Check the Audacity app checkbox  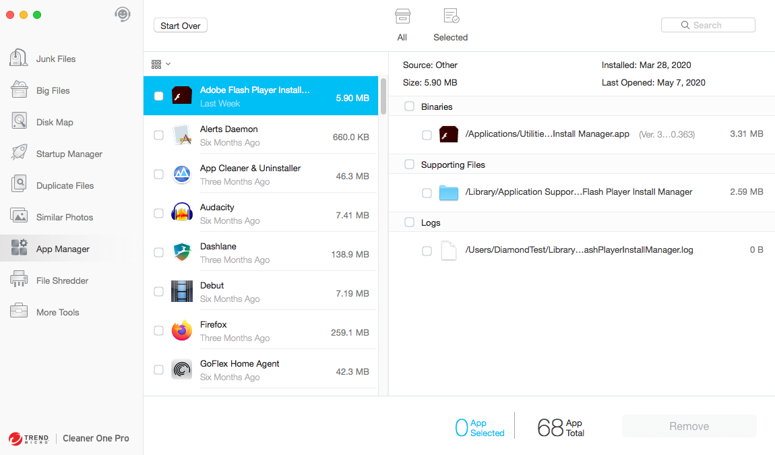point(158,213)
